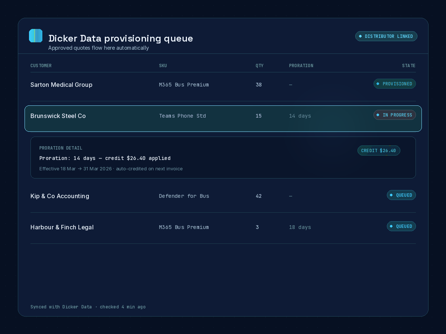Select the Sarton Medical Group row name
Image resolution: width=446 pixels, height=334 pixels.
tap(61, 85)
